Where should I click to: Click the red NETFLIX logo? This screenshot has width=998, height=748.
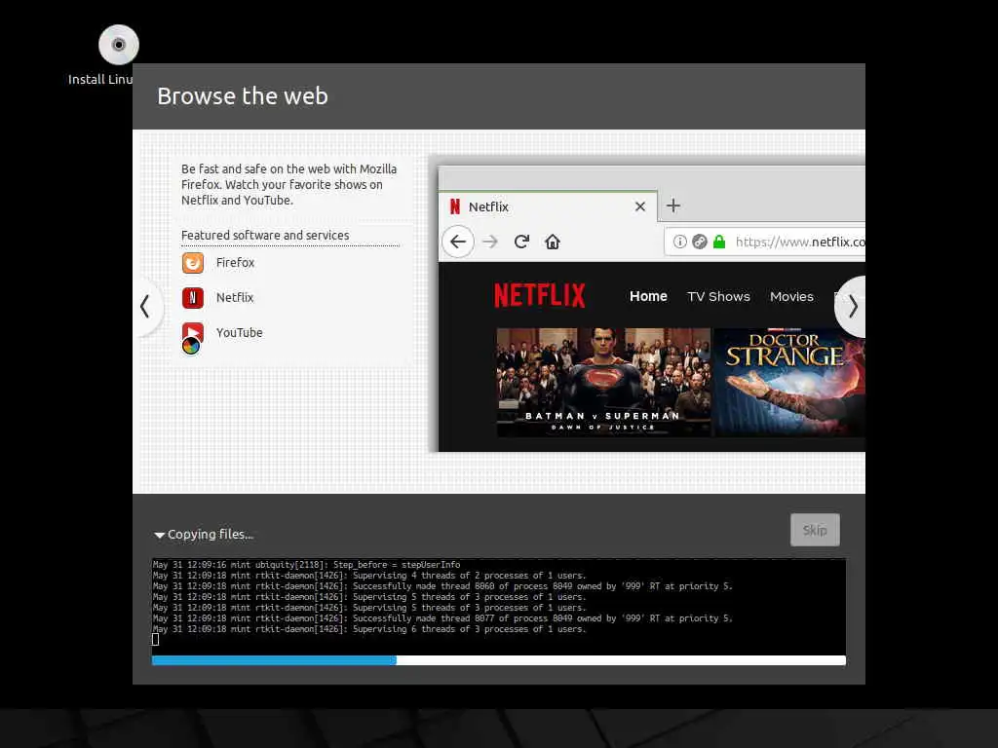point(540,296)
